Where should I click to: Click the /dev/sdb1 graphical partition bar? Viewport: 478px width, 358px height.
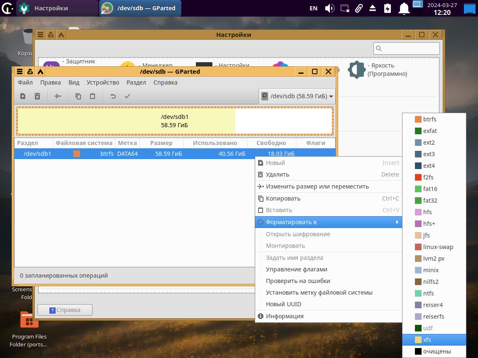(174, 121)
